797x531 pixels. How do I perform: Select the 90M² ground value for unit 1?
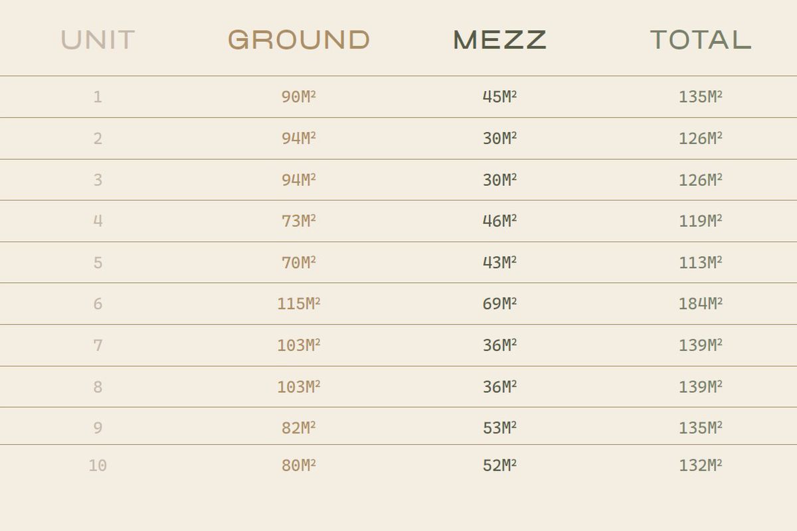298,97
